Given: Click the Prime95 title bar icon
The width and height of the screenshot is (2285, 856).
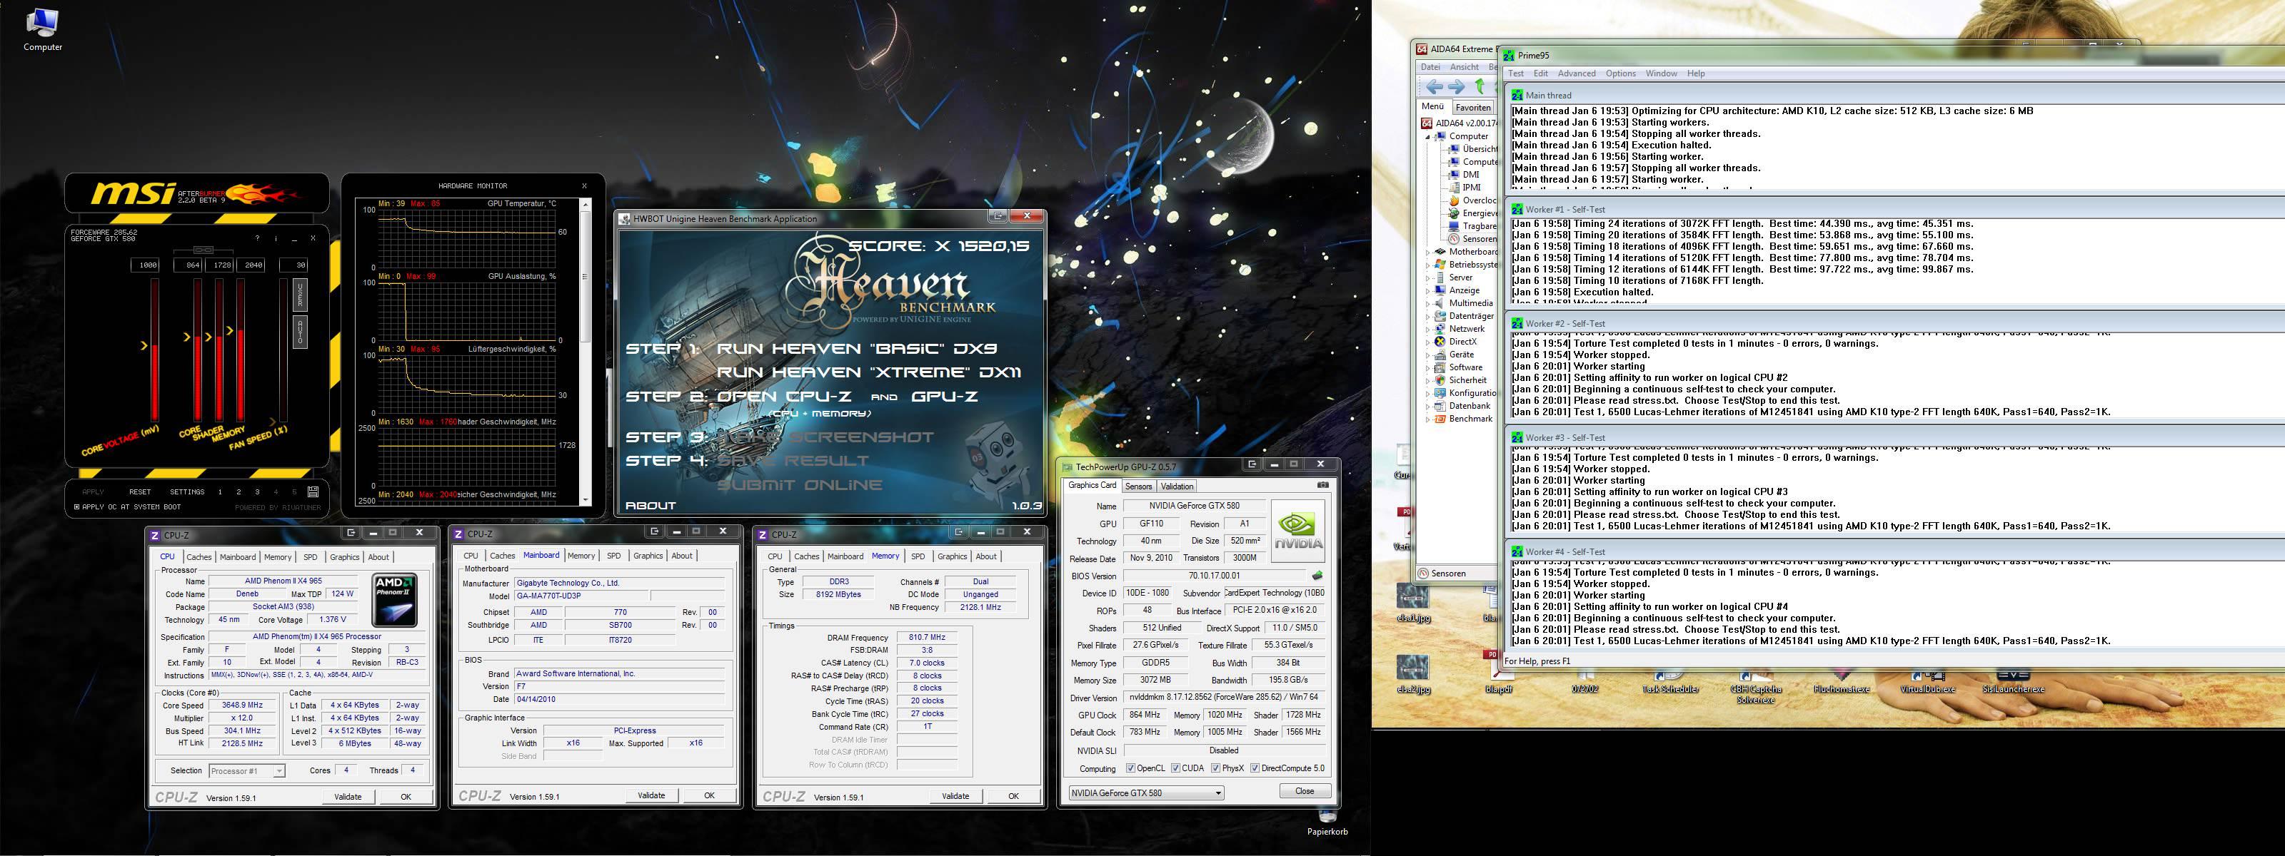Looking at the screenshot, I should click(x=1510, y=55).
